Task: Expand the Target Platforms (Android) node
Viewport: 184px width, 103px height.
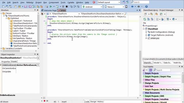Action: tap(146, 35)
